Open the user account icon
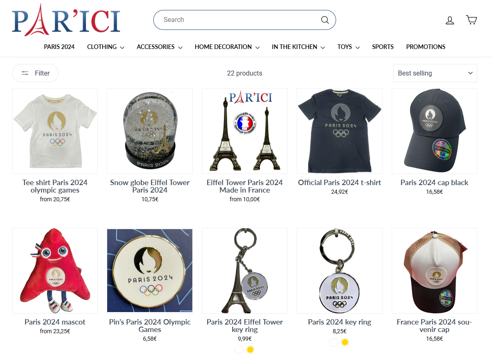 coord(449,20)
